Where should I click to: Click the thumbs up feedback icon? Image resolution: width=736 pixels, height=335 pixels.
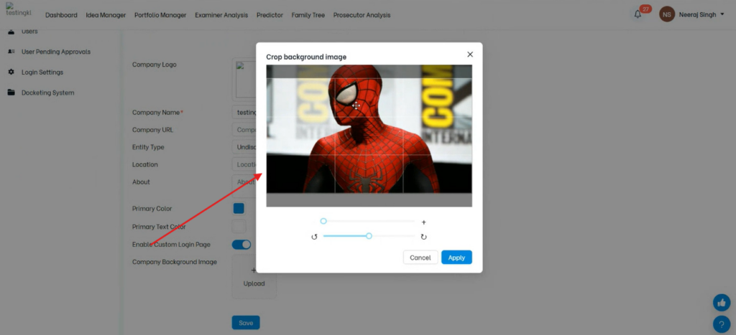[x=721, y=303]
